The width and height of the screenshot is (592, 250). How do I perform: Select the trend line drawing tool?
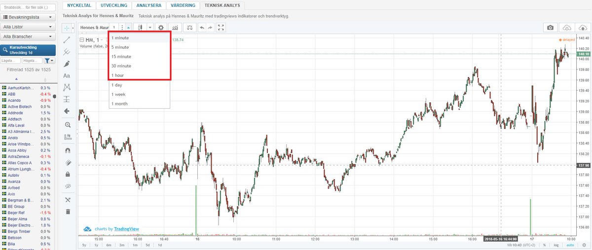(x=67, y=40)
